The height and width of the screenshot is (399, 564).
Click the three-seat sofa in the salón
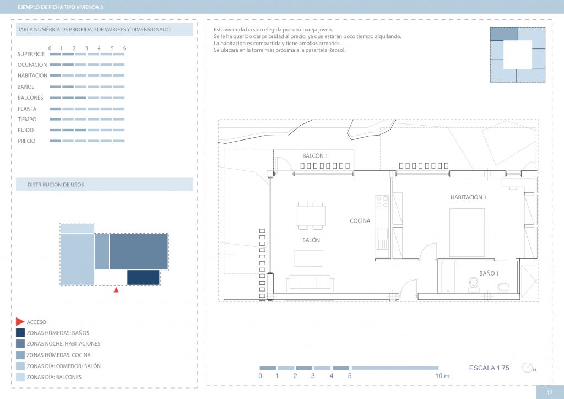click(x=310, y=283)
